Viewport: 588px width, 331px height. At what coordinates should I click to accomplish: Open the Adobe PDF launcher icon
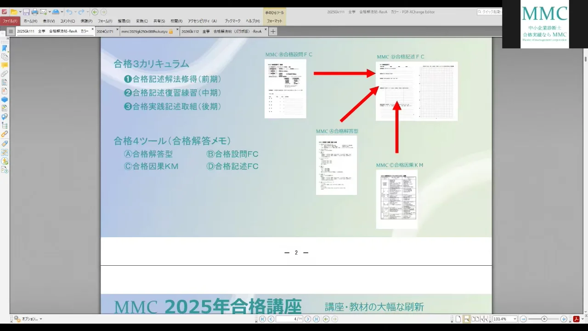pyautogui.click(x=576, y=319)
